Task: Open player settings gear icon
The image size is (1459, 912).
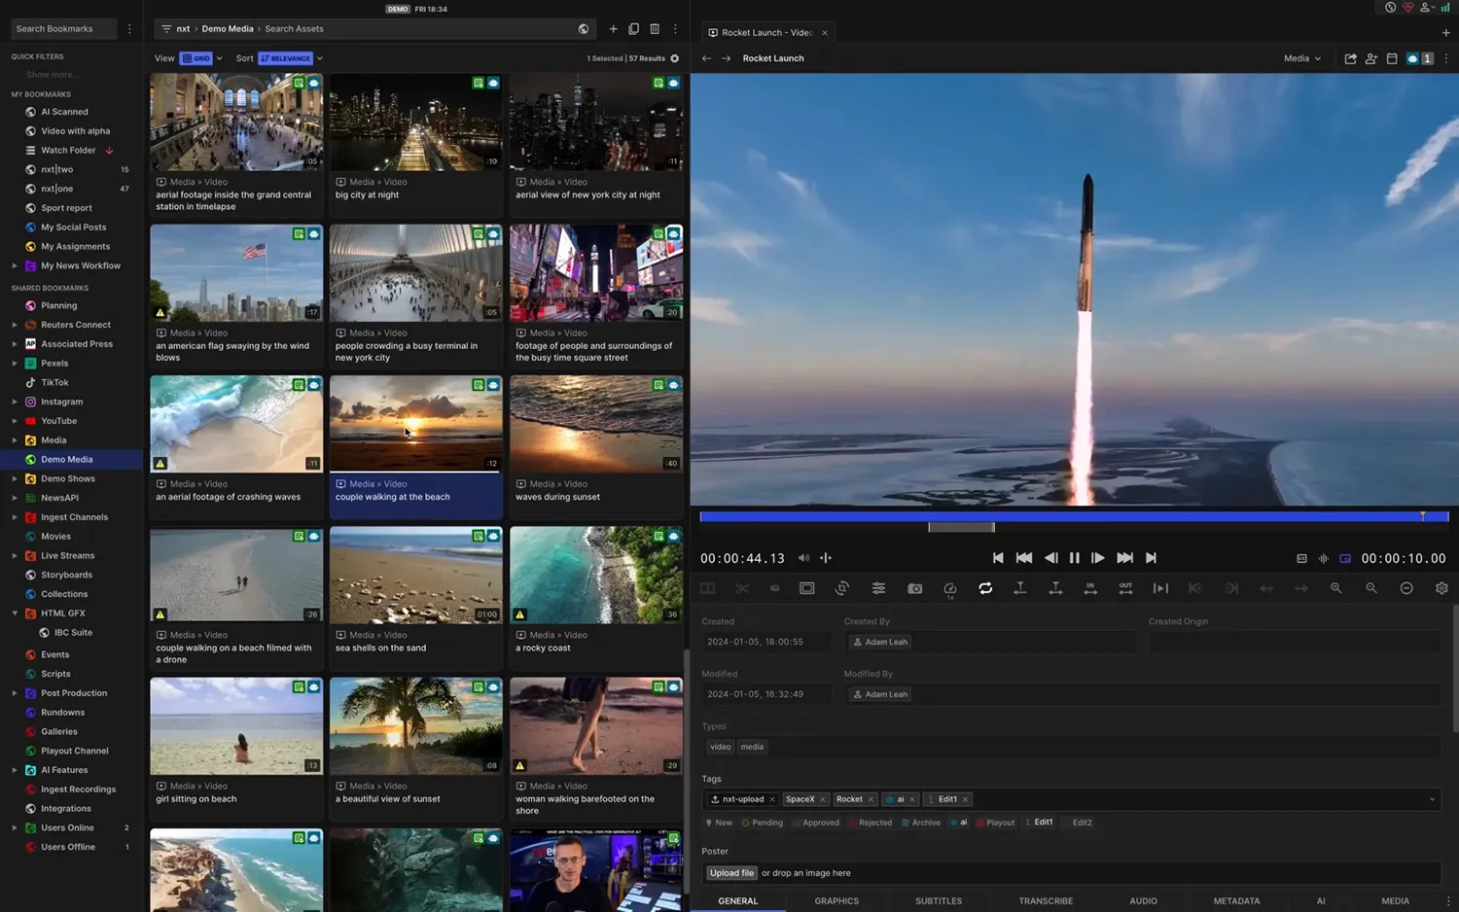Action: click(1441, 588)
